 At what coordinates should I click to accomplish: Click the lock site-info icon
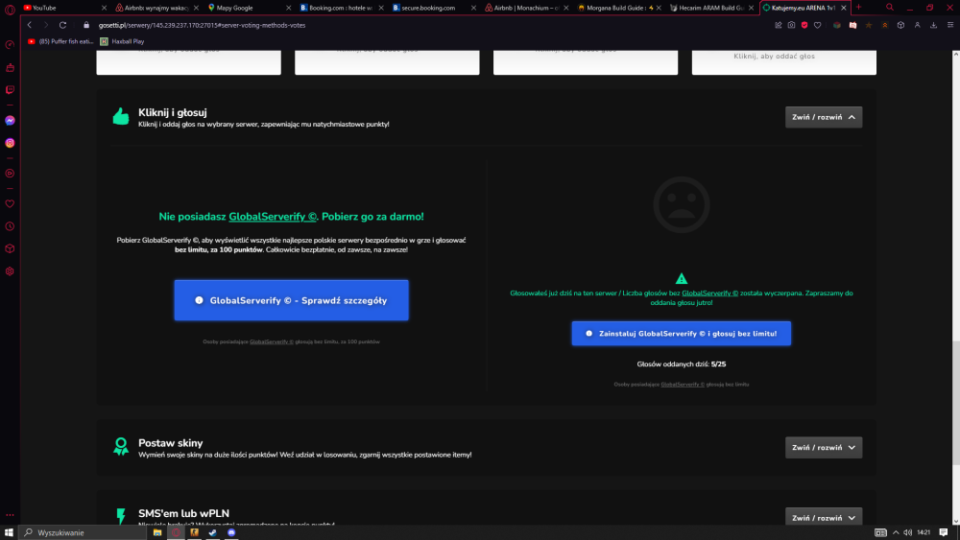click(x=86, y=25)
